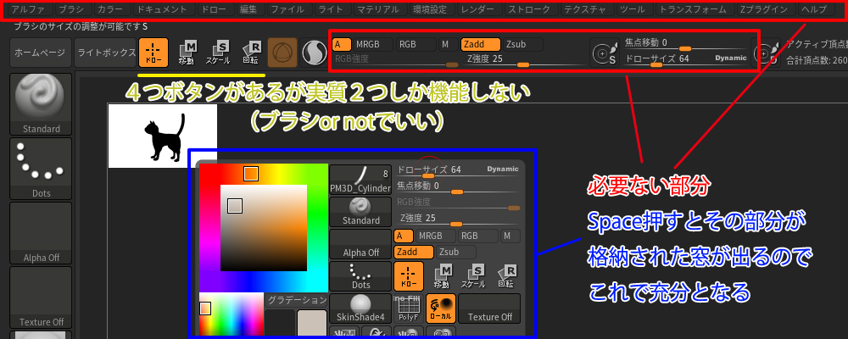Click the black cat silhouette thumbnail

(162, 136)
